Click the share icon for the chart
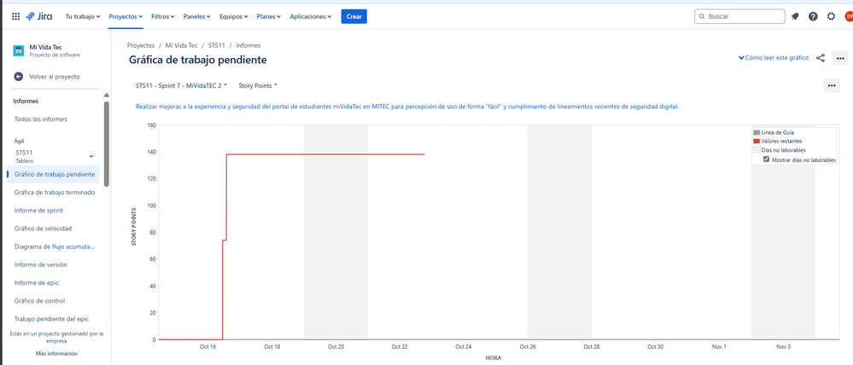853x365 pixels. click(x=821, y=58)
